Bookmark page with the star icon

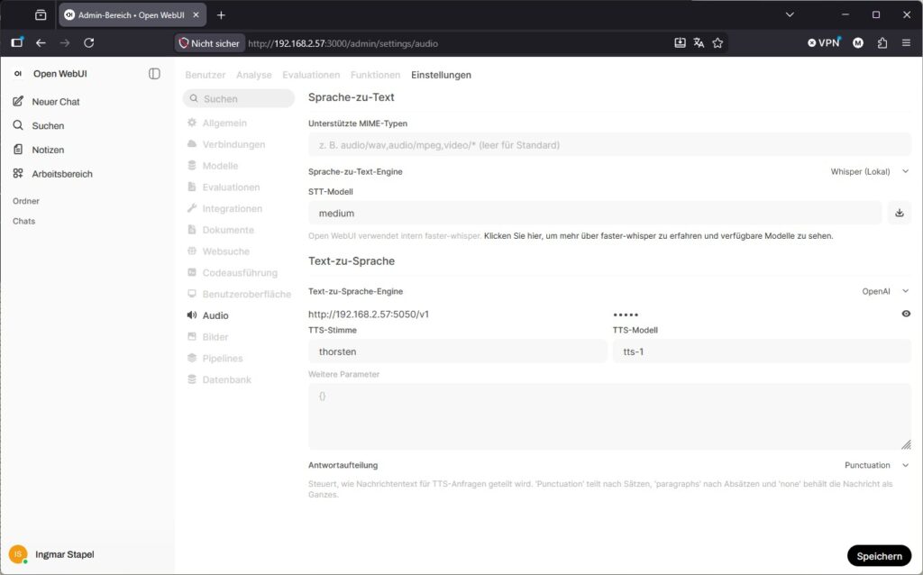click(717, 43)
